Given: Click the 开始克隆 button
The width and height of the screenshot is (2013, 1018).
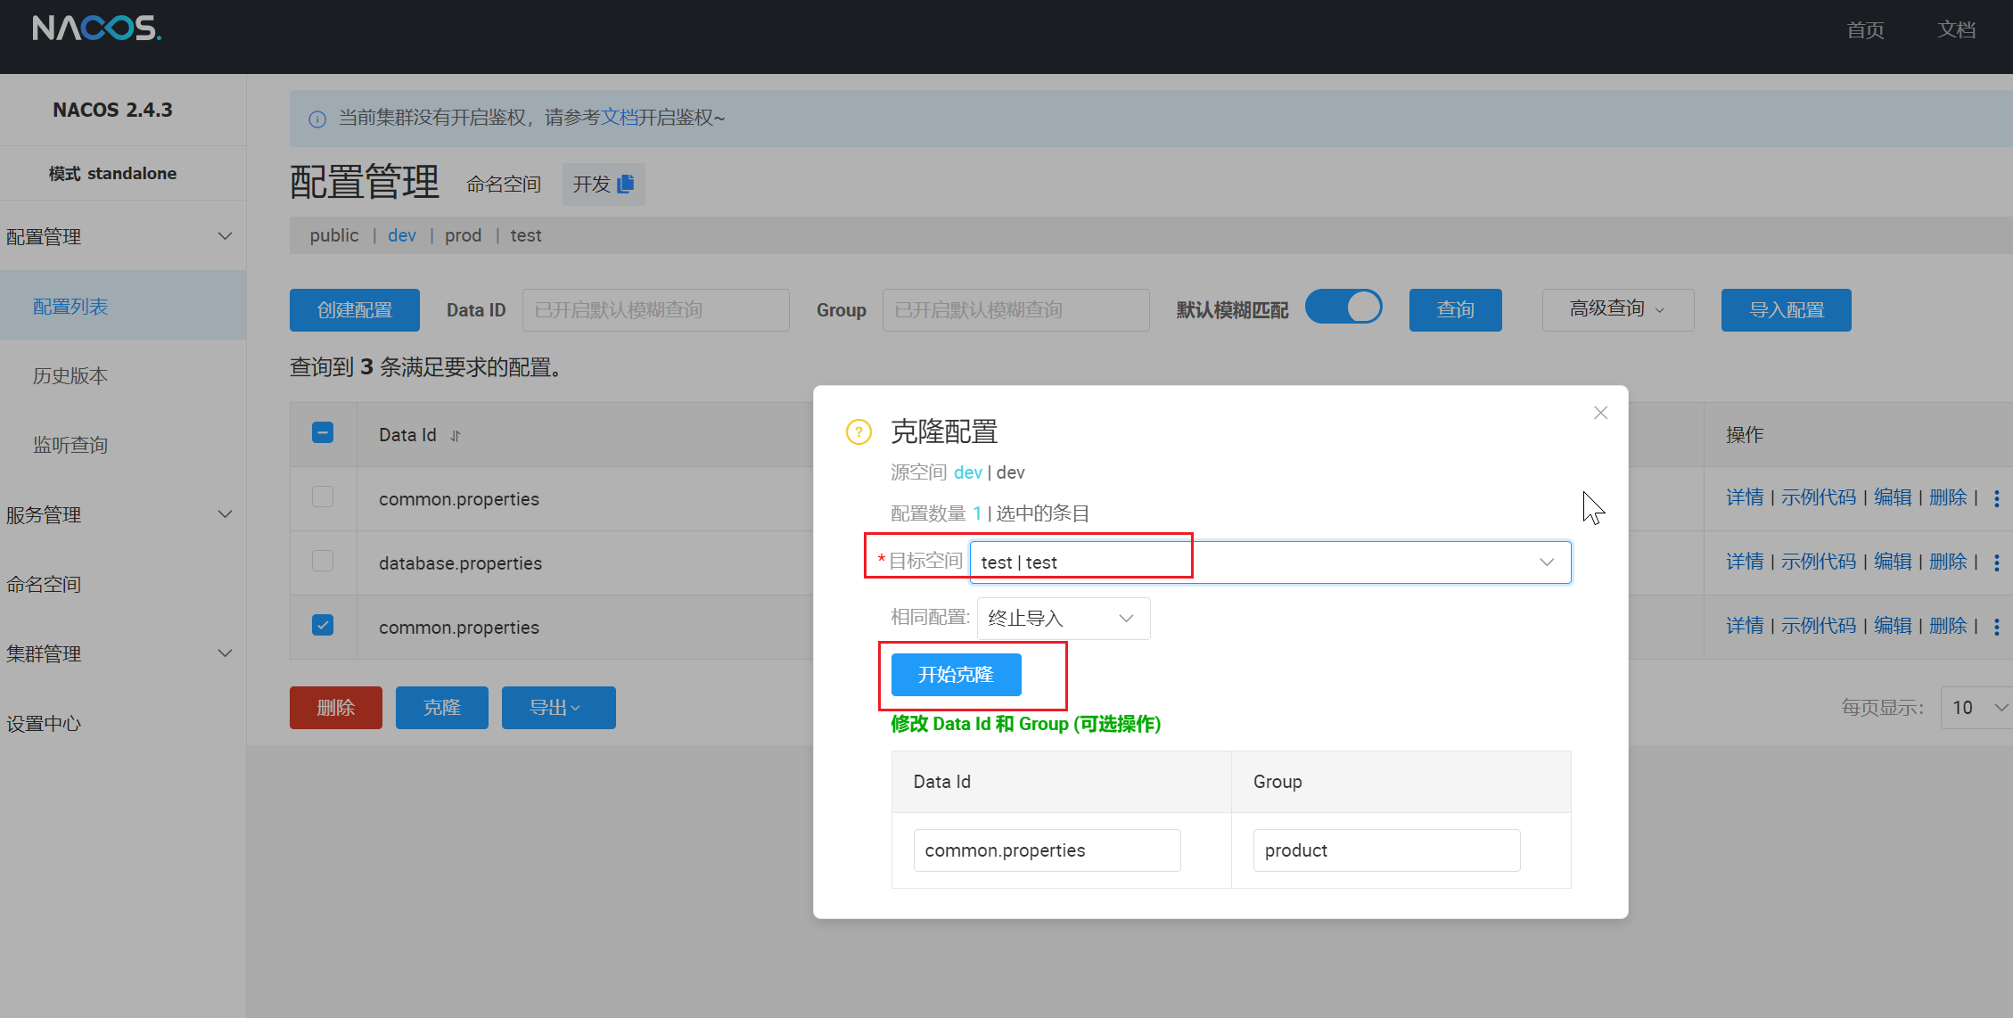Looking at the screenshot, I should pos(956,675).
